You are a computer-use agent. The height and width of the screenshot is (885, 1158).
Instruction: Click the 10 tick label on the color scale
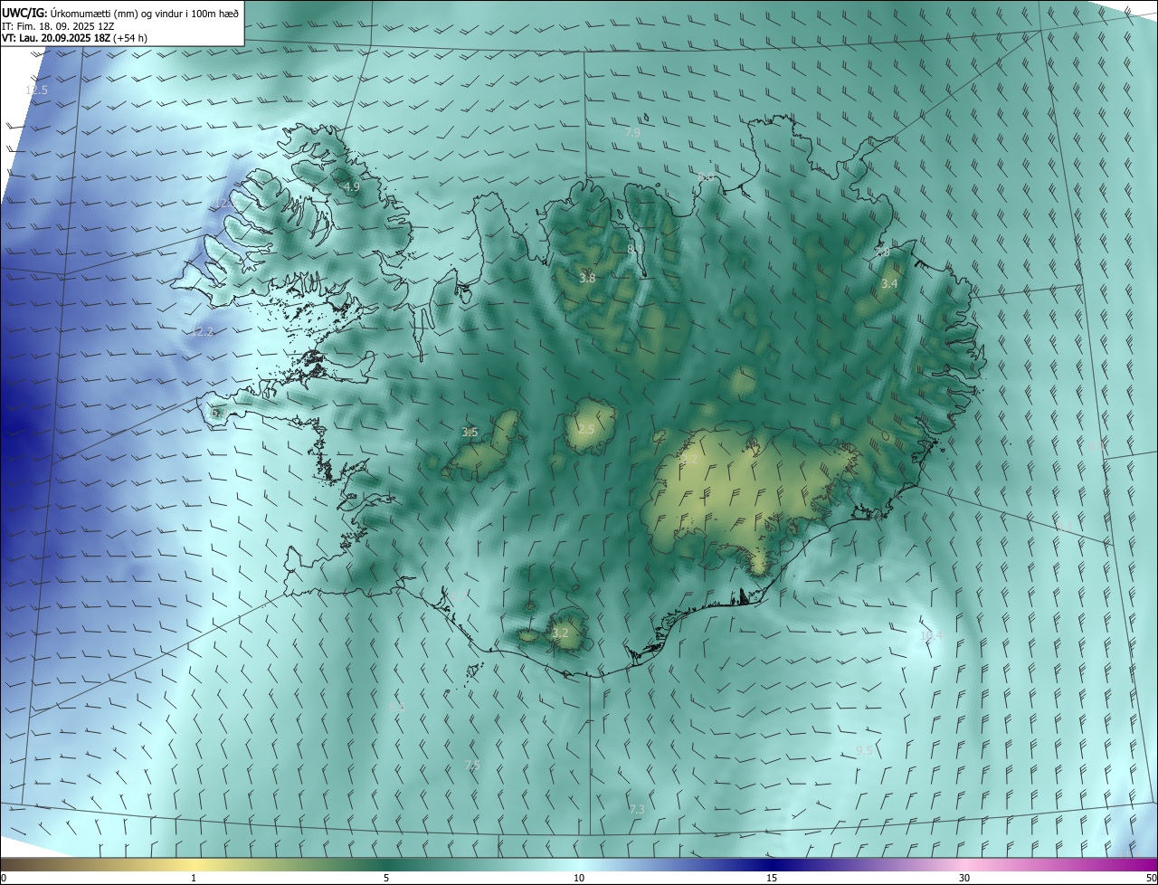click(579, 878)
